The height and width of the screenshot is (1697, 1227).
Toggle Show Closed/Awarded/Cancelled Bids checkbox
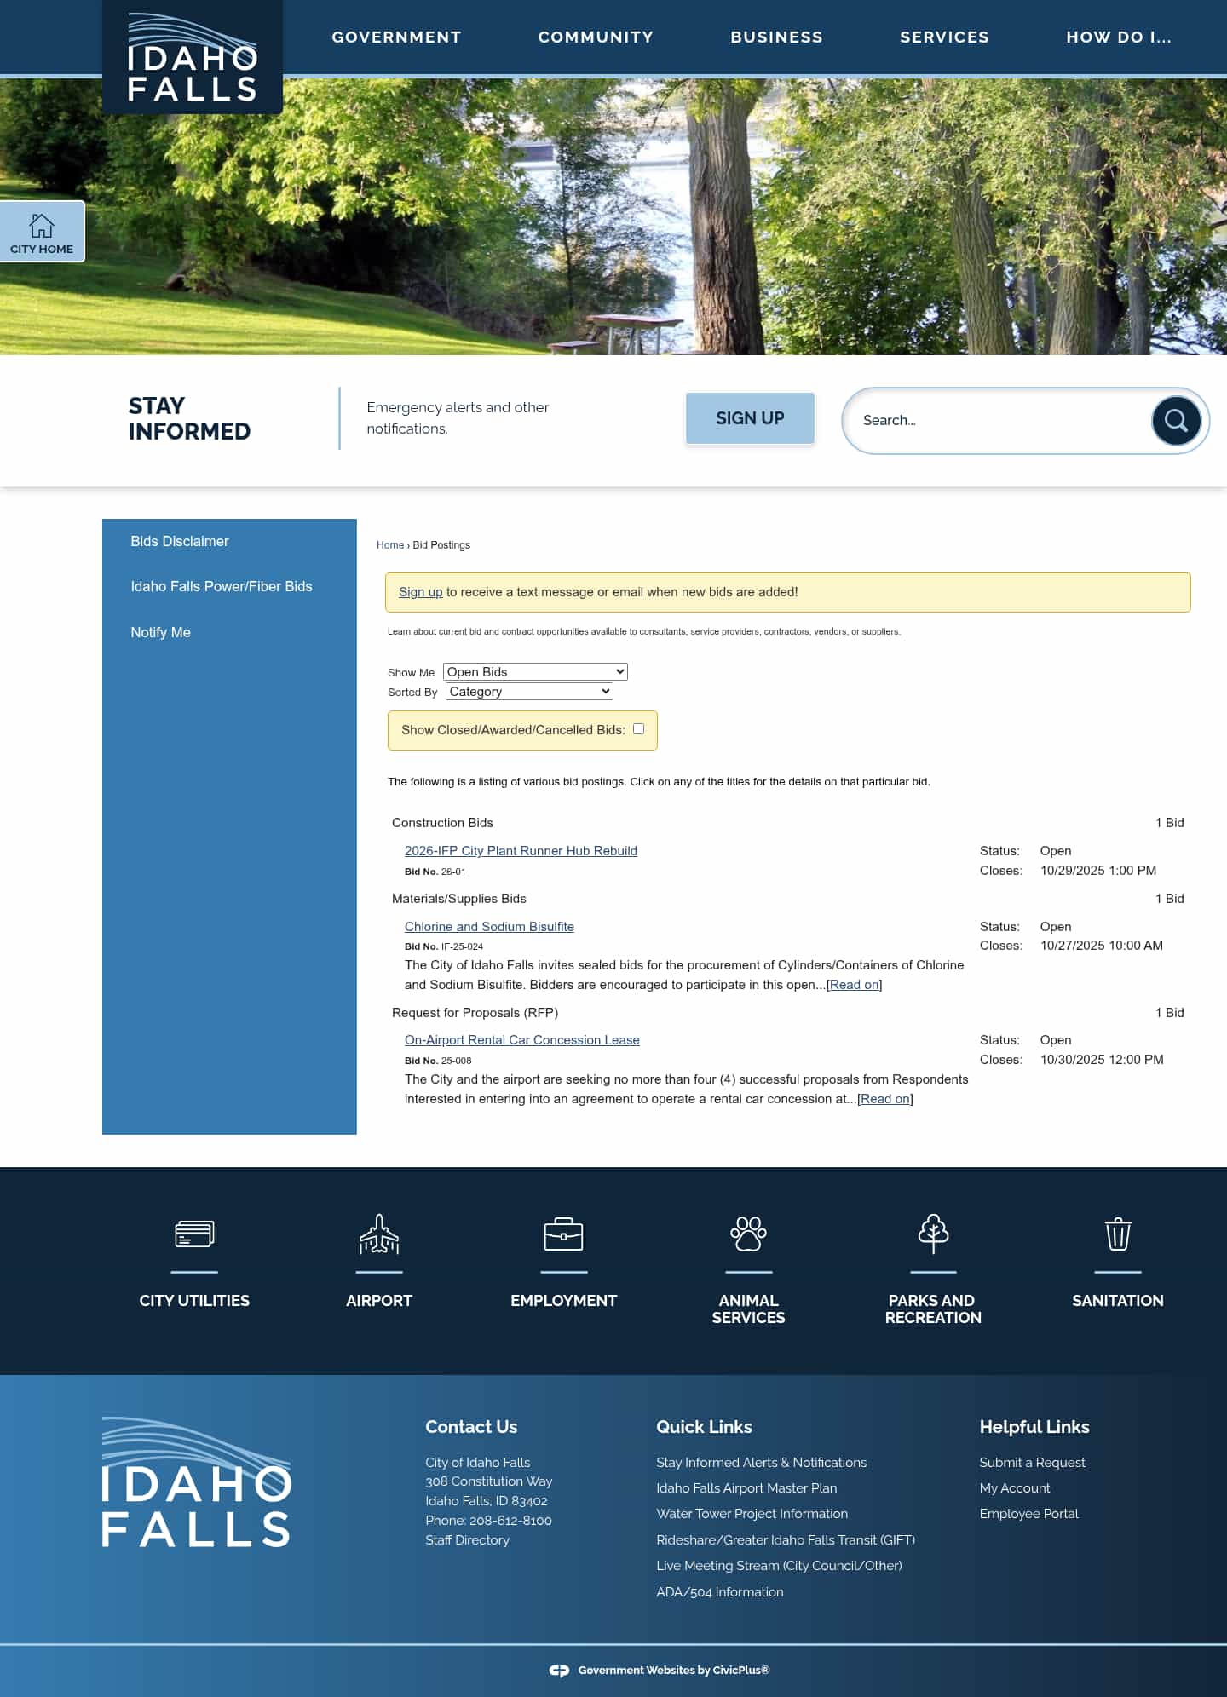tap(638, 729)
